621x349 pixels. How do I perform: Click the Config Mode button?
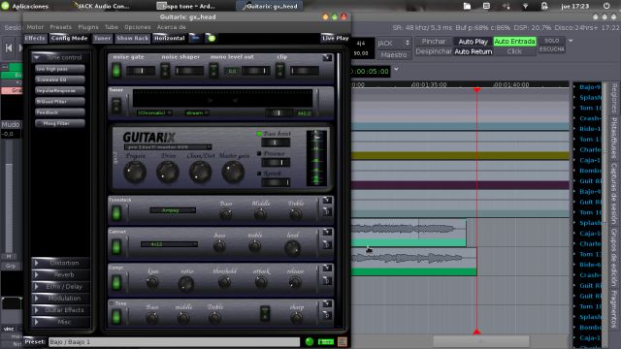(69, 38)
